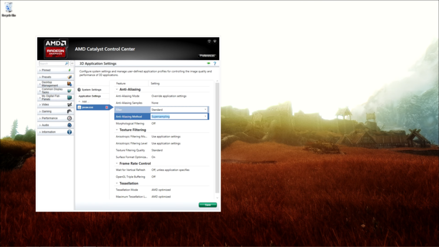The image size is (439, 247).
Task: Click the Audio speaker icon
Action: click(70, 125)
